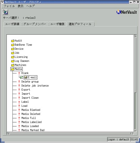Open the ファイル menu
This screenshot has height=143, width=140.
pyautogui.click(x=9, y=6)
